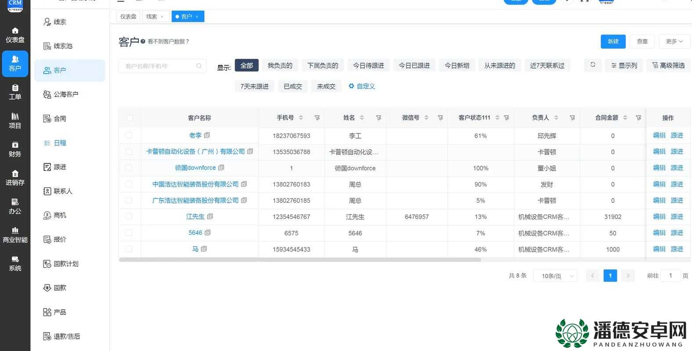Go to previous page arrow in pagination

pyautogui.click(x=592, y=276)
